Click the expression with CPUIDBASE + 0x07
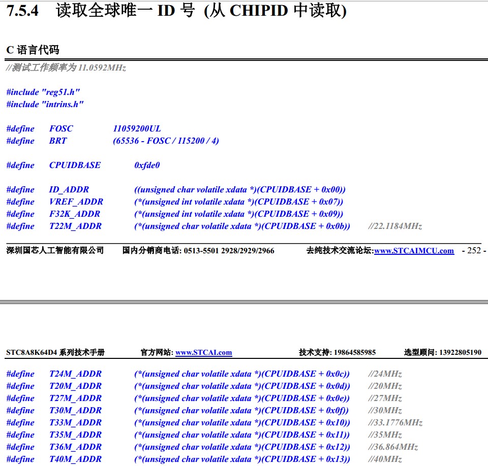The image size is (488, 466). coord(239,202)
